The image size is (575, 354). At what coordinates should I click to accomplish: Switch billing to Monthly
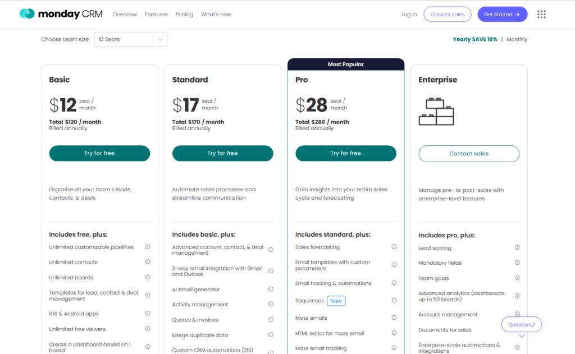coord(517,39)
